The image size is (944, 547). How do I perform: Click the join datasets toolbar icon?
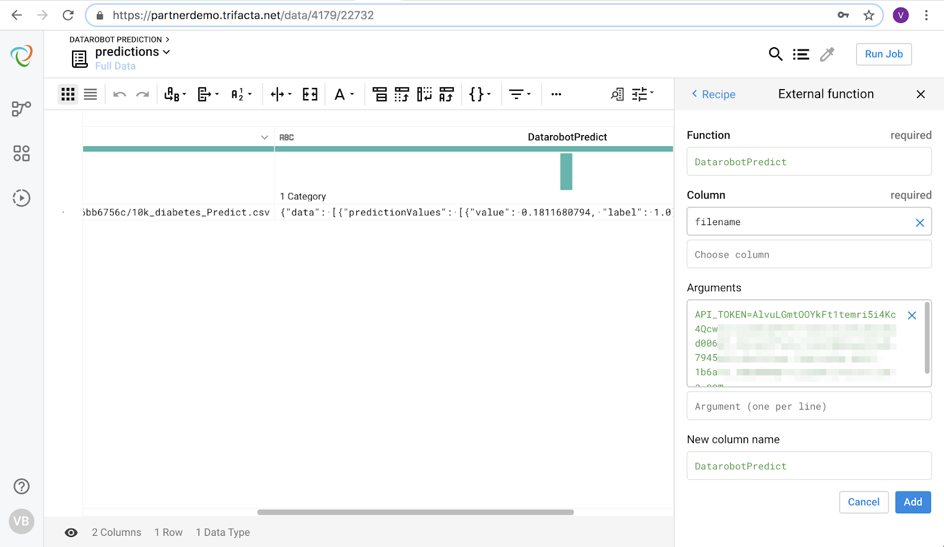click(379, 94)
